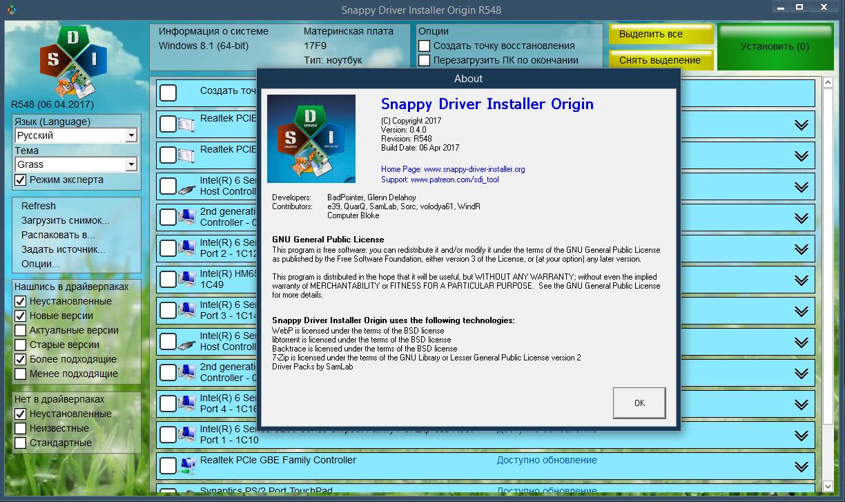Screen dimensions: 845x502
Task: Click device icon of Port 4 - 1C16 row
Action: point(186,404)
